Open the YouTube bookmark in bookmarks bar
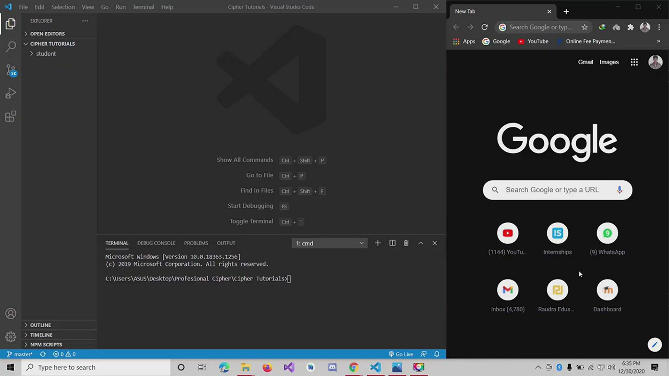This screenshot has width=669, height=376. click(533, 41)
